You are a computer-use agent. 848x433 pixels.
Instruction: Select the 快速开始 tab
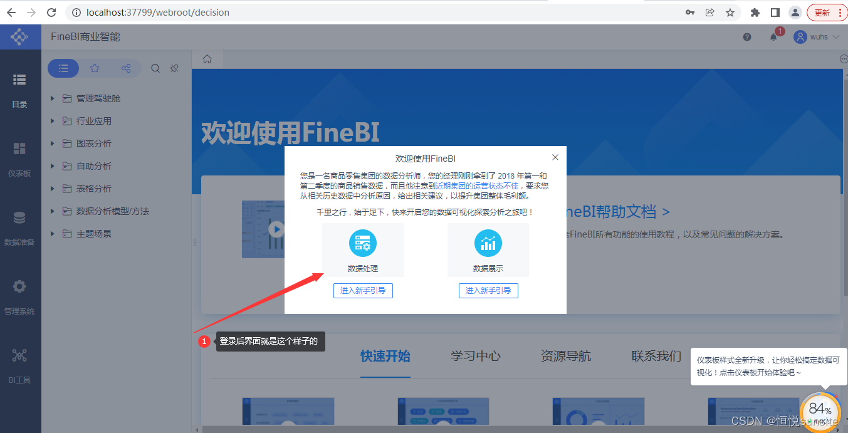[385, 357]
